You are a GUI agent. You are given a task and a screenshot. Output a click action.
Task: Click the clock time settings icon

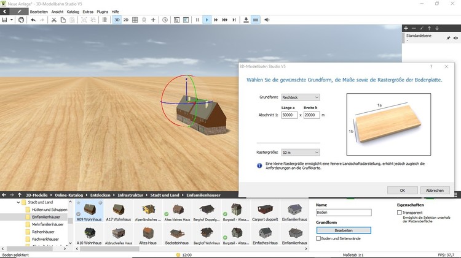[165, 20]
